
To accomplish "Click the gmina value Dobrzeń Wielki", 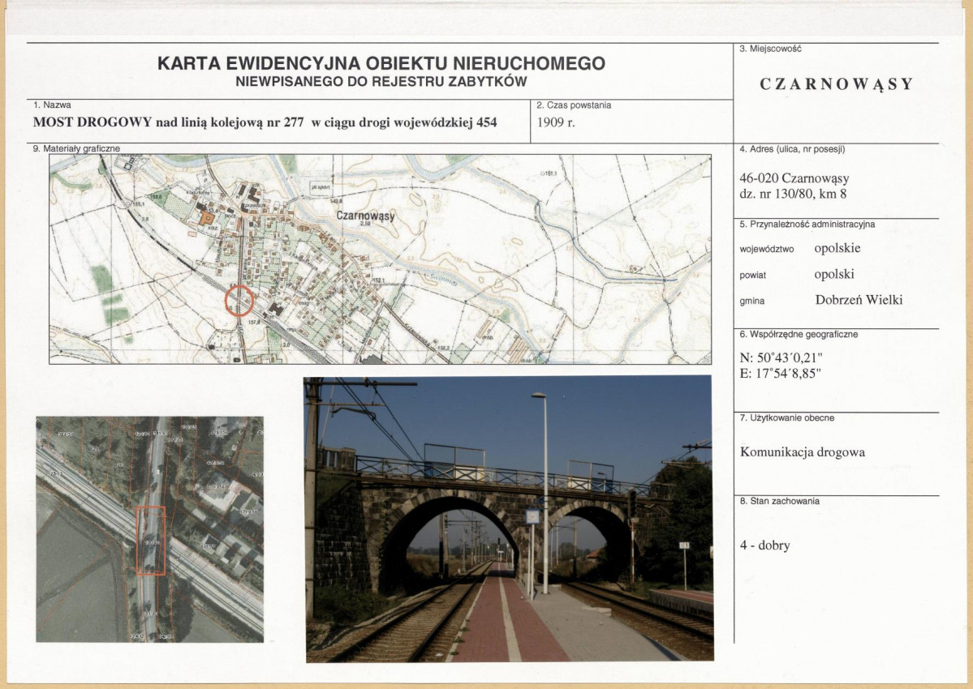I will pyautogui.click(x=859, y=300).
